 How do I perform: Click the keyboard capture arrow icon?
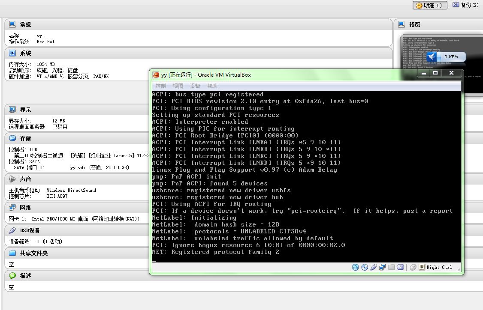pyautogui.click(x=422, y=267)
